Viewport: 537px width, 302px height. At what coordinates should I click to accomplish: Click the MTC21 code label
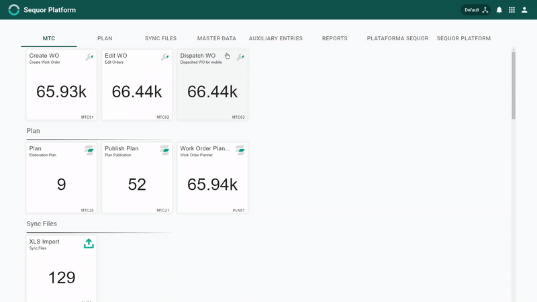tap(163, 210)
